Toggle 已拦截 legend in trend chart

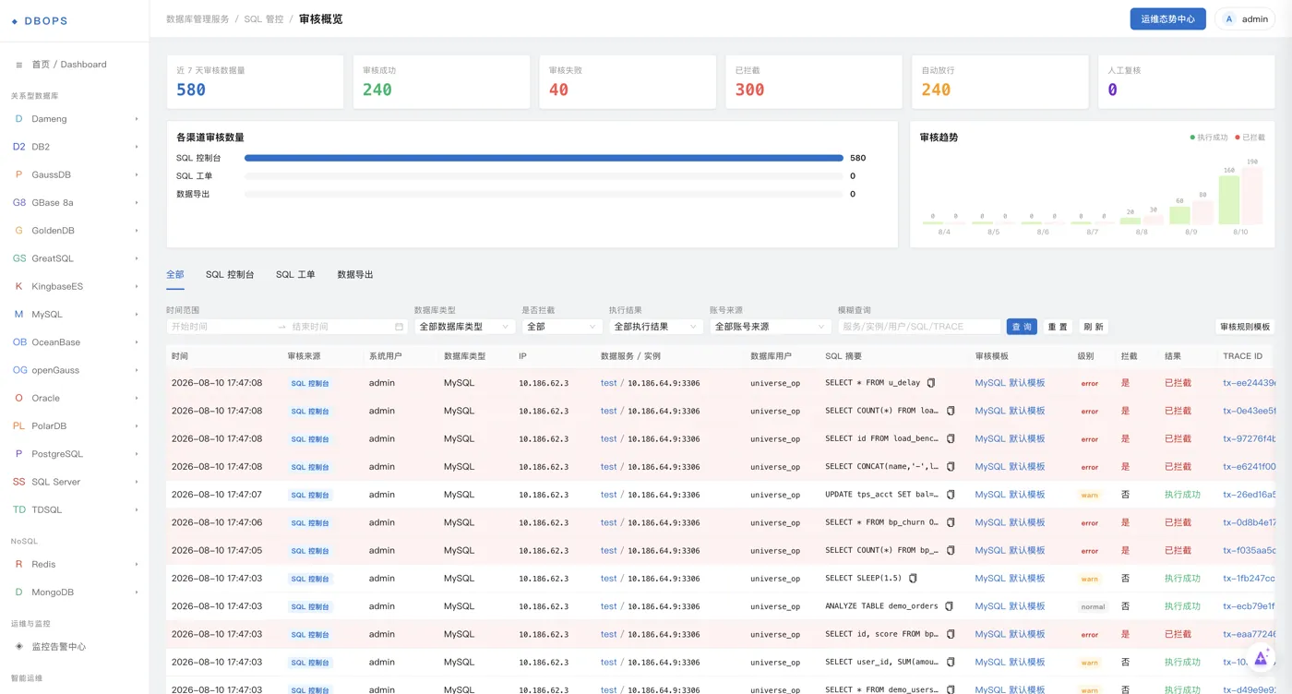pos(1250,138)
